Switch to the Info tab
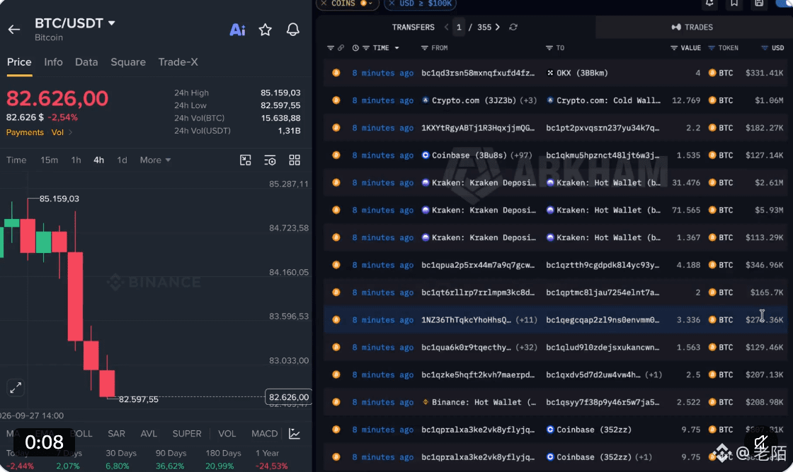 (x=53, y=62)
